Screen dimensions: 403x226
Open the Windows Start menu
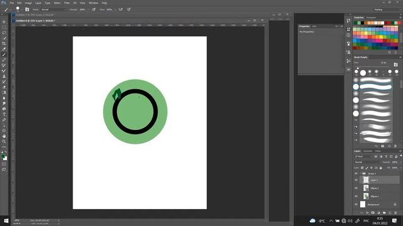point(6,220)
